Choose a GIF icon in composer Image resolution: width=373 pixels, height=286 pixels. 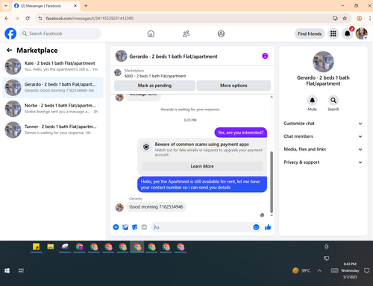tap(144, 227)
